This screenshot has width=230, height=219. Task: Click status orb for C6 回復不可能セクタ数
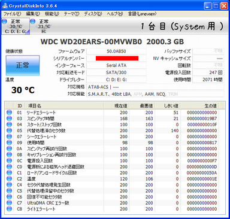(x=9, y=197)
